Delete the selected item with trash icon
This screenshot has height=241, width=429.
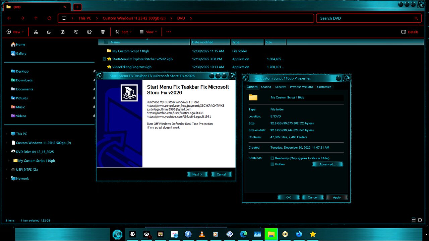[x=103, y=32]
